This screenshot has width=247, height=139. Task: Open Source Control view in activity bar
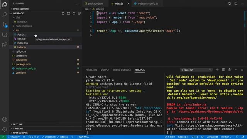click(x=5, y=25)
